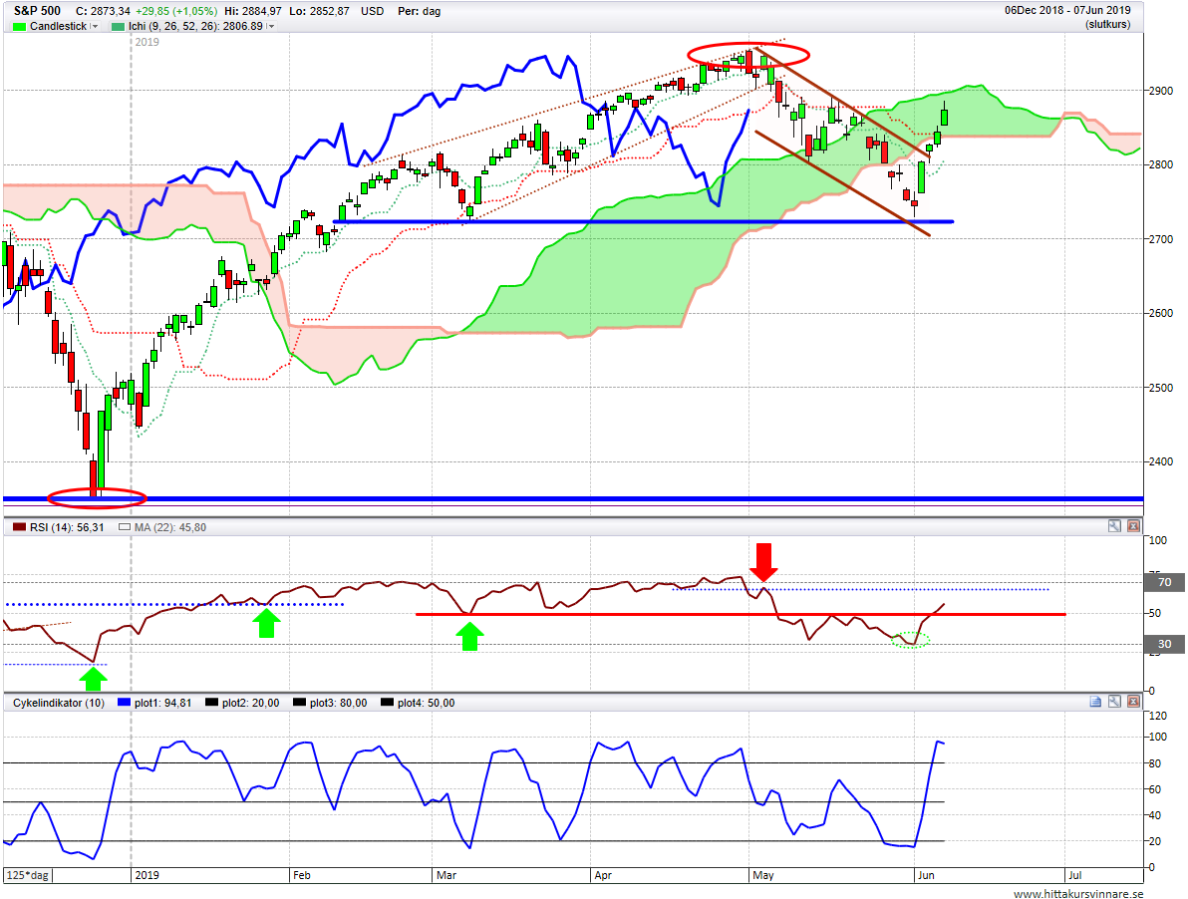Open Cykelindikator document/notes icon

(1095, 702)
